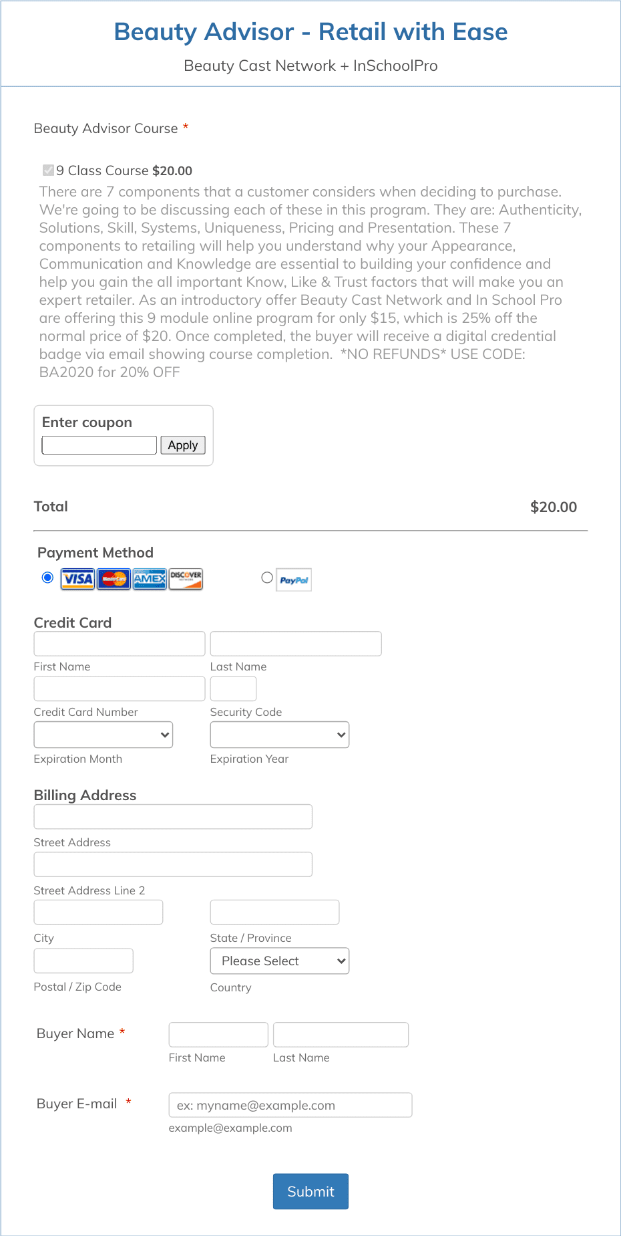This screenshot has height=1236, width=621.
Task: Apply the entered coupon code
Action: tap(183, 445)
